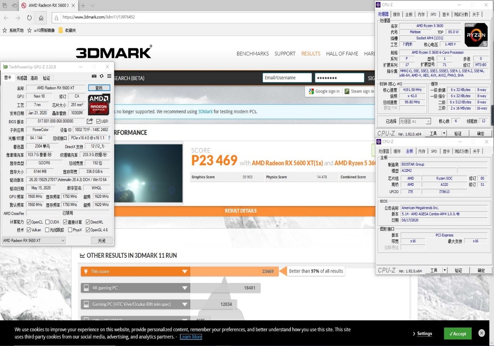Click the GPU-Z refresh icon
The height and width of the screenshot is (346, 494).
[102, 76]
